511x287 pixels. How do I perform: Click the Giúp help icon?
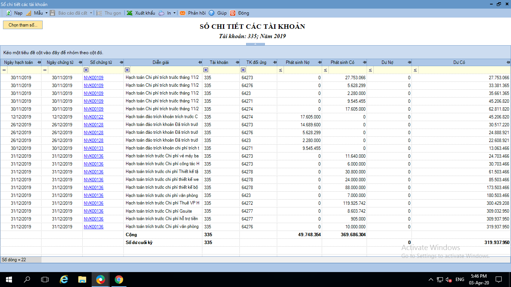click(212, 13)
